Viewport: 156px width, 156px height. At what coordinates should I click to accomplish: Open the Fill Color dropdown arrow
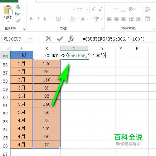tap(77, 19)
